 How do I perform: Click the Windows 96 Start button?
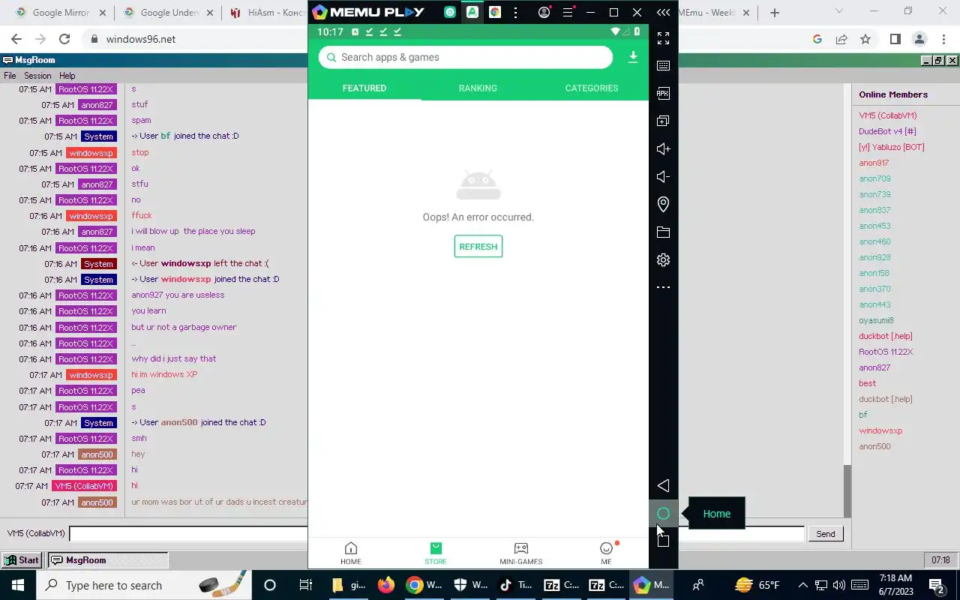pyautogui.click(x=22, y=560)
